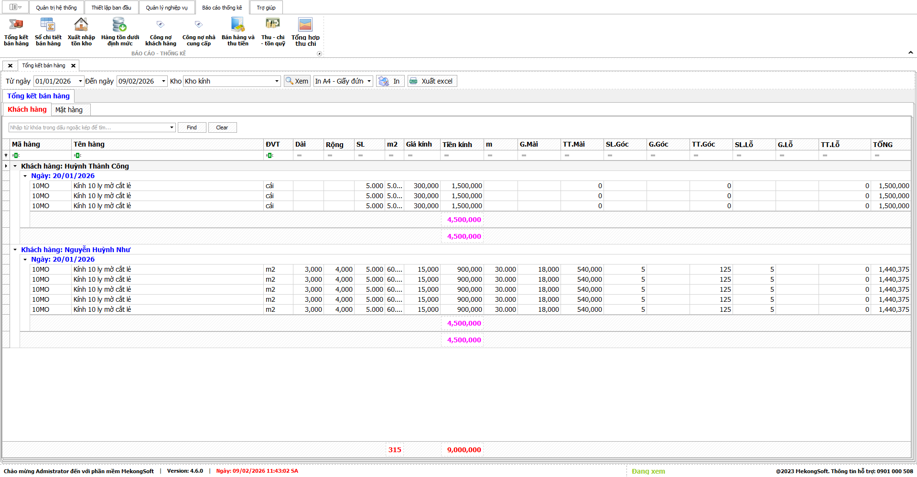917x477 pixels.
Task: Open the Kho warehouse dropdown
Action: click(277, 81)
